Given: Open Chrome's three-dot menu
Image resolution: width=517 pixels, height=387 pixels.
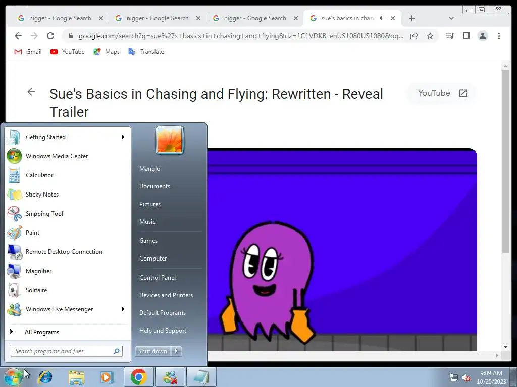Looking at the screenshot, I should point(499,36).
